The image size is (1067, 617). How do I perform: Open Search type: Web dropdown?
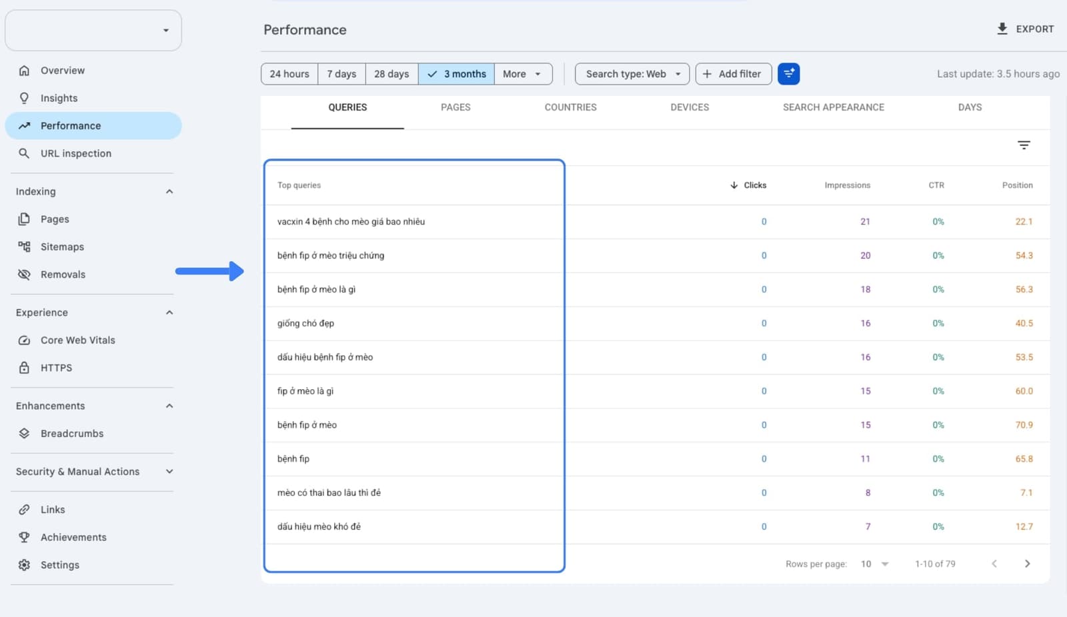[632, 74]
